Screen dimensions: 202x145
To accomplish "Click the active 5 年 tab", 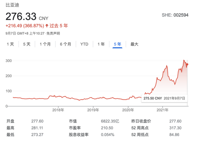I will (x=118, y=44).
